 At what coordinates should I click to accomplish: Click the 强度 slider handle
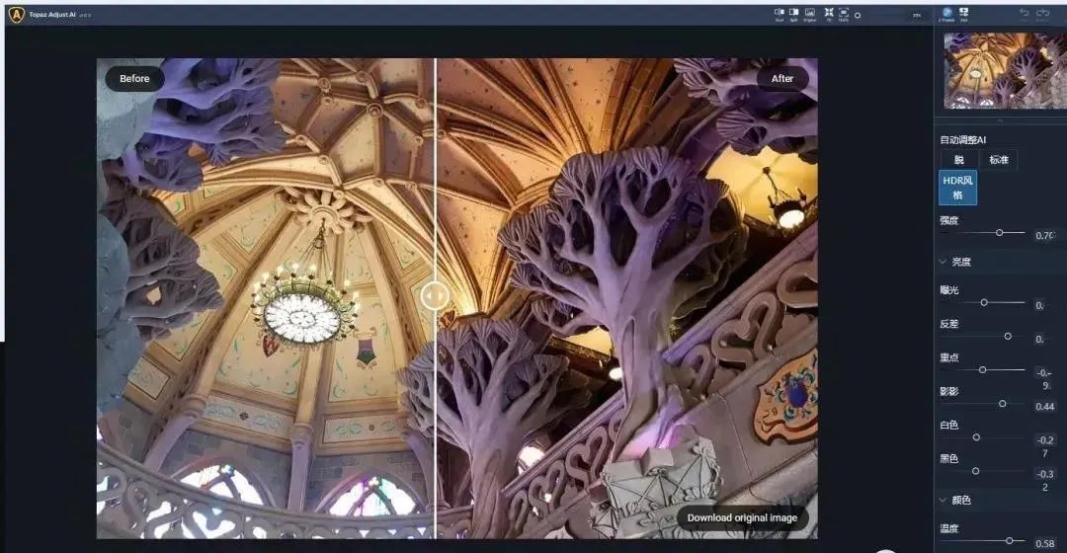click(x=1000, y=232)
